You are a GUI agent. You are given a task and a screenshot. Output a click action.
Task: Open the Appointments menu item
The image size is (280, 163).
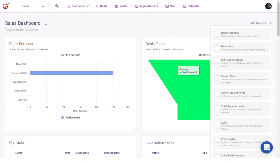coord(147,6)
